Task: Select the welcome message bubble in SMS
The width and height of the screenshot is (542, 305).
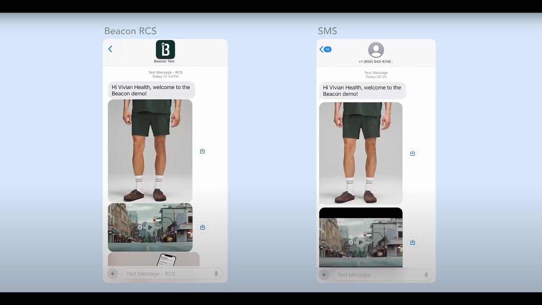Action: coord(362,91)
